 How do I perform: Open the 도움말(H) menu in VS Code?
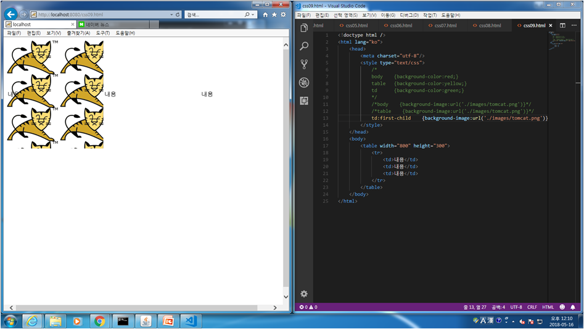pos(451,15)
